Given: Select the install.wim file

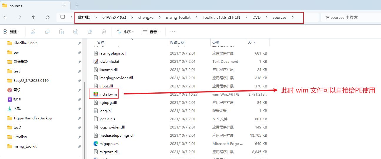Looking at the screenshot, I should [108, 94].
